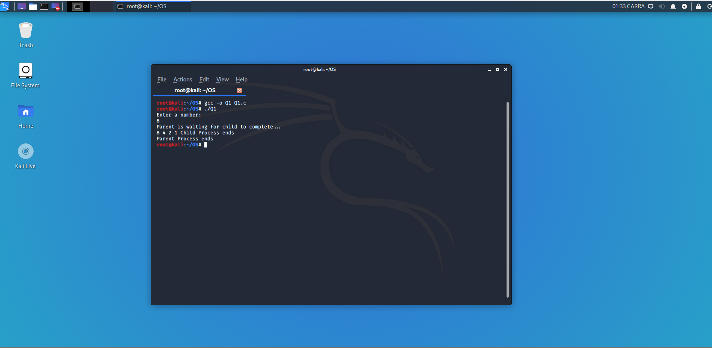This screenshot has height=348, width=712.
Task: Launch terminal emulator from panel launcher
Action: [44, 6]
